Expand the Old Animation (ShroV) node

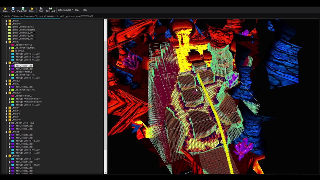9,48
